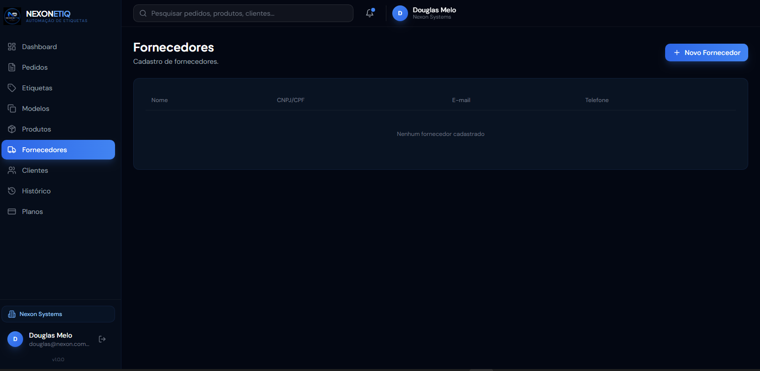
Task: Click the Dashboard grid icon in sidebar
Action: click(12, 47)
